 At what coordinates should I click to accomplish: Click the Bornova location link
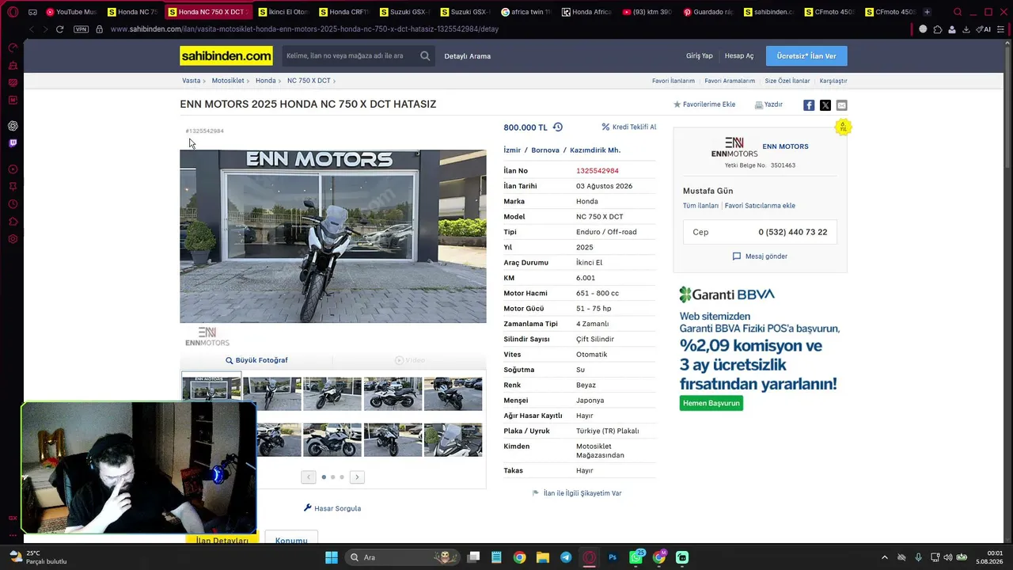coord(545,150)
